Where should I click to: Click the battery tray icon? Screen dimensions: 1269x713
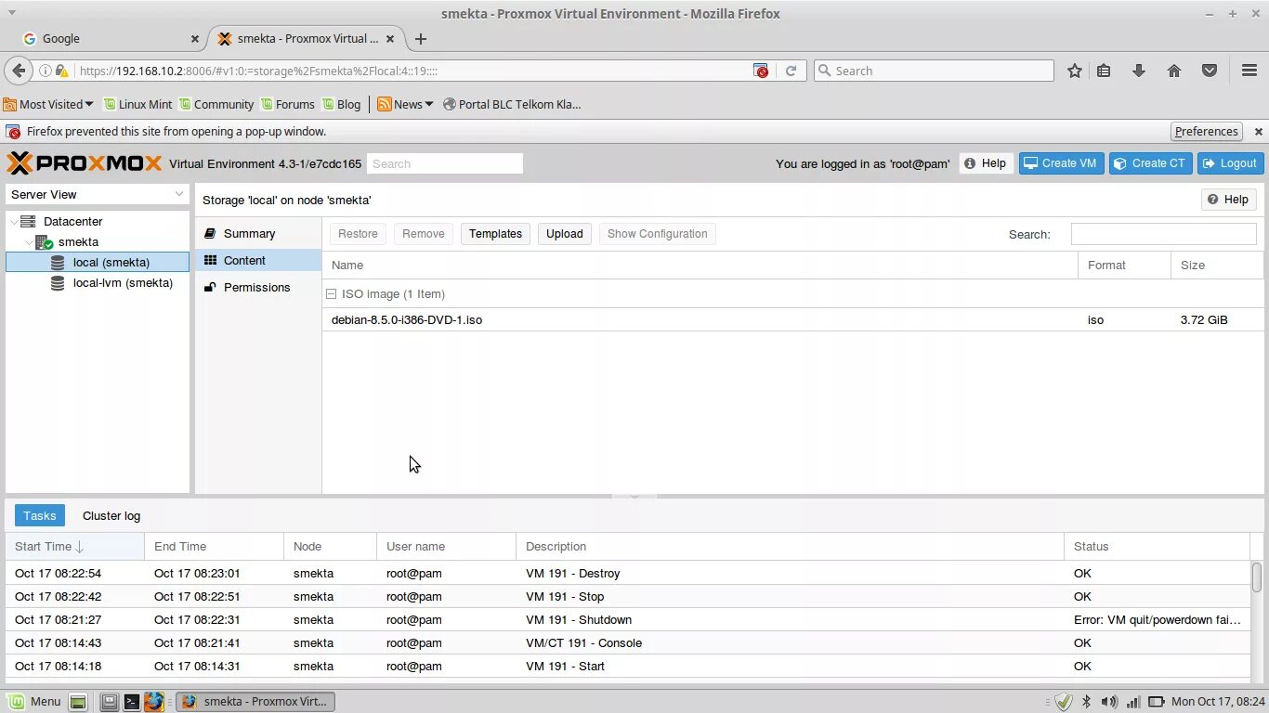tap(1157, 702)
